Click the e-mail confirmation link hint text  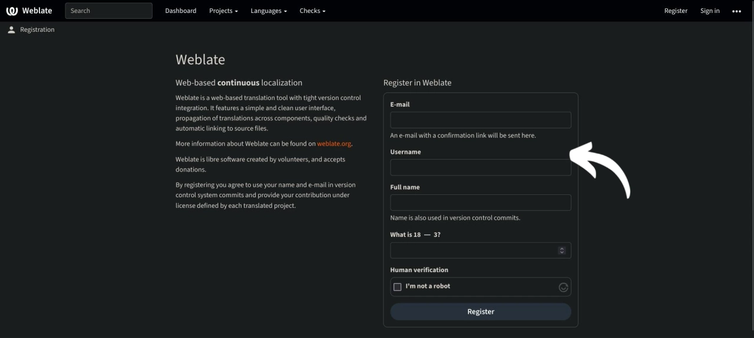463,135
